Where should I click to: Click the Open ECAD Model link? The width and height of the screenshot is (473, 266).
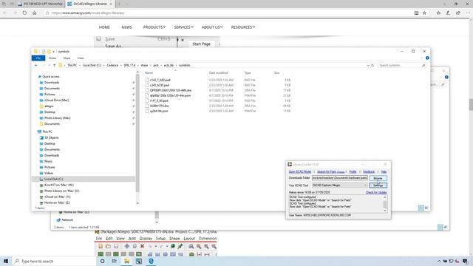tap(300, 171)
